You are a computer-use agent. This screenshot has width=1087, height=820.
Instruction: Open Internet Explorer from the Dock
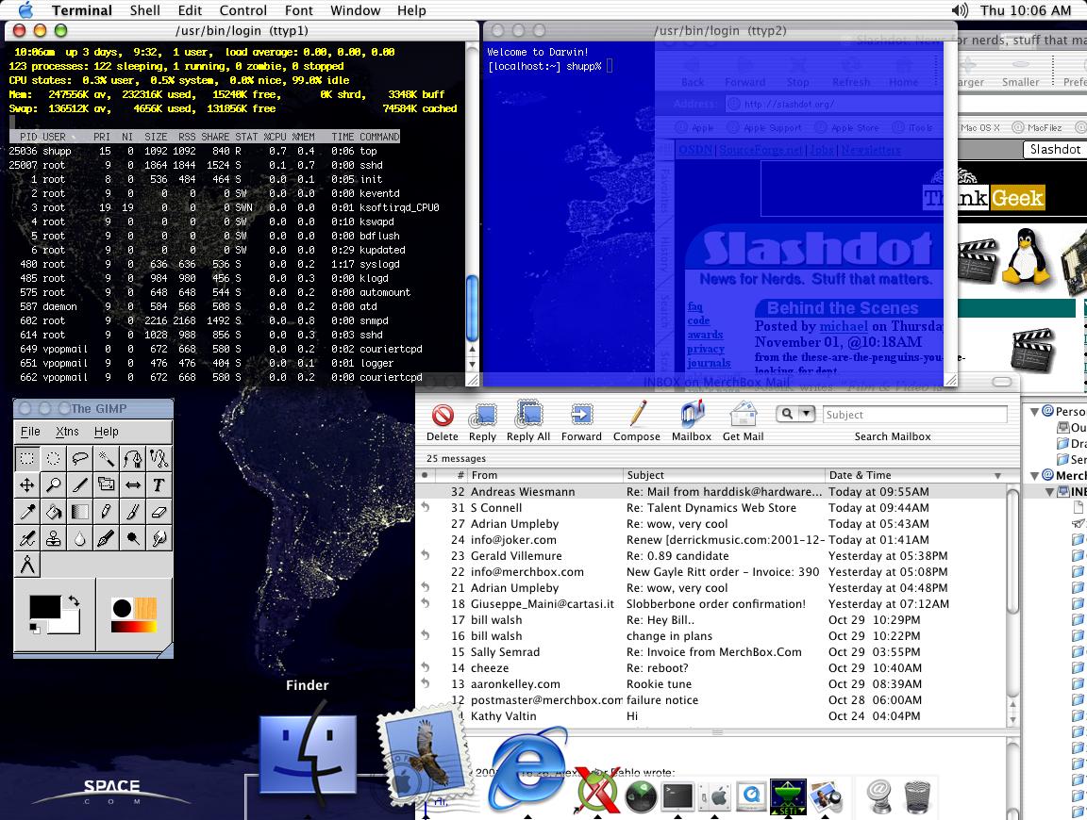[x=528, y=768]
